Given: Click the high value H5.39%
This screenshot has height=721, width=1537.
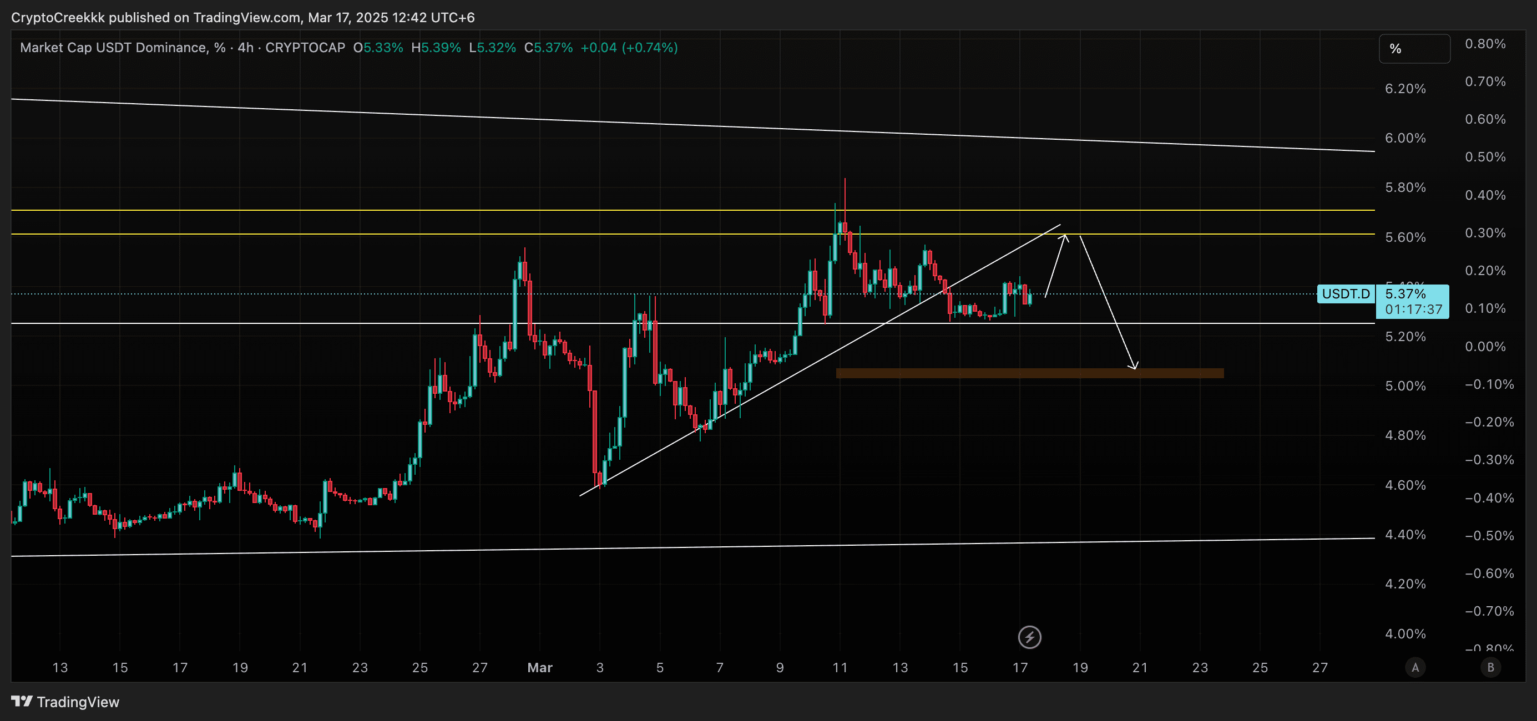Looking at the screenshot, I should [x=436, y=48].
